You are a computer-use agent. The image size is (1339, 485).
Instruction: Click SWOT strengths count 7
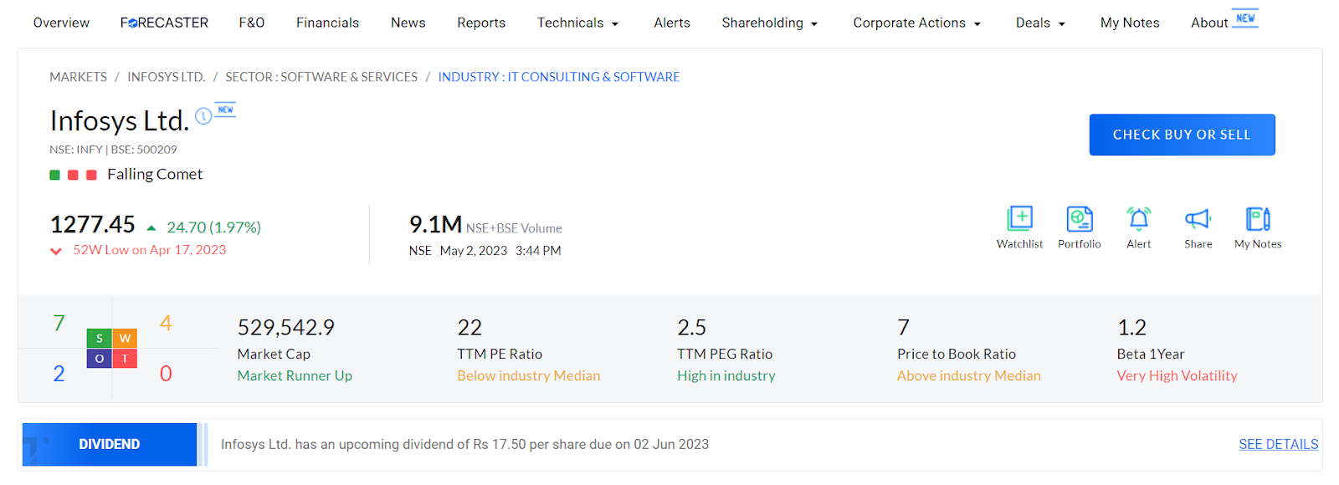(59, 324)
